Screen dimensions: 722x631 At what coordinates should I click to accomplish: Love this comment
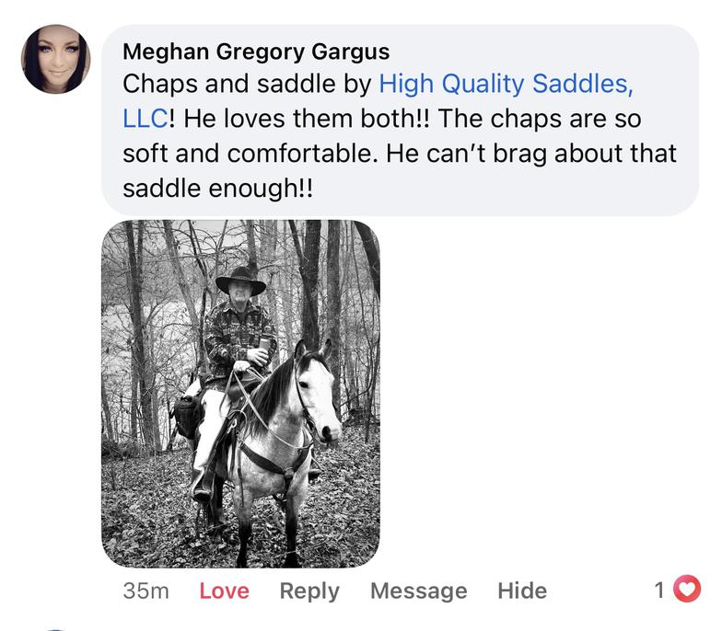[224, 591]
